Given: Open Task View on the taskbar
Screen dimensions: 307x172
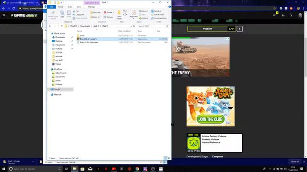Looking at the screenshot, I should [67, 169].
